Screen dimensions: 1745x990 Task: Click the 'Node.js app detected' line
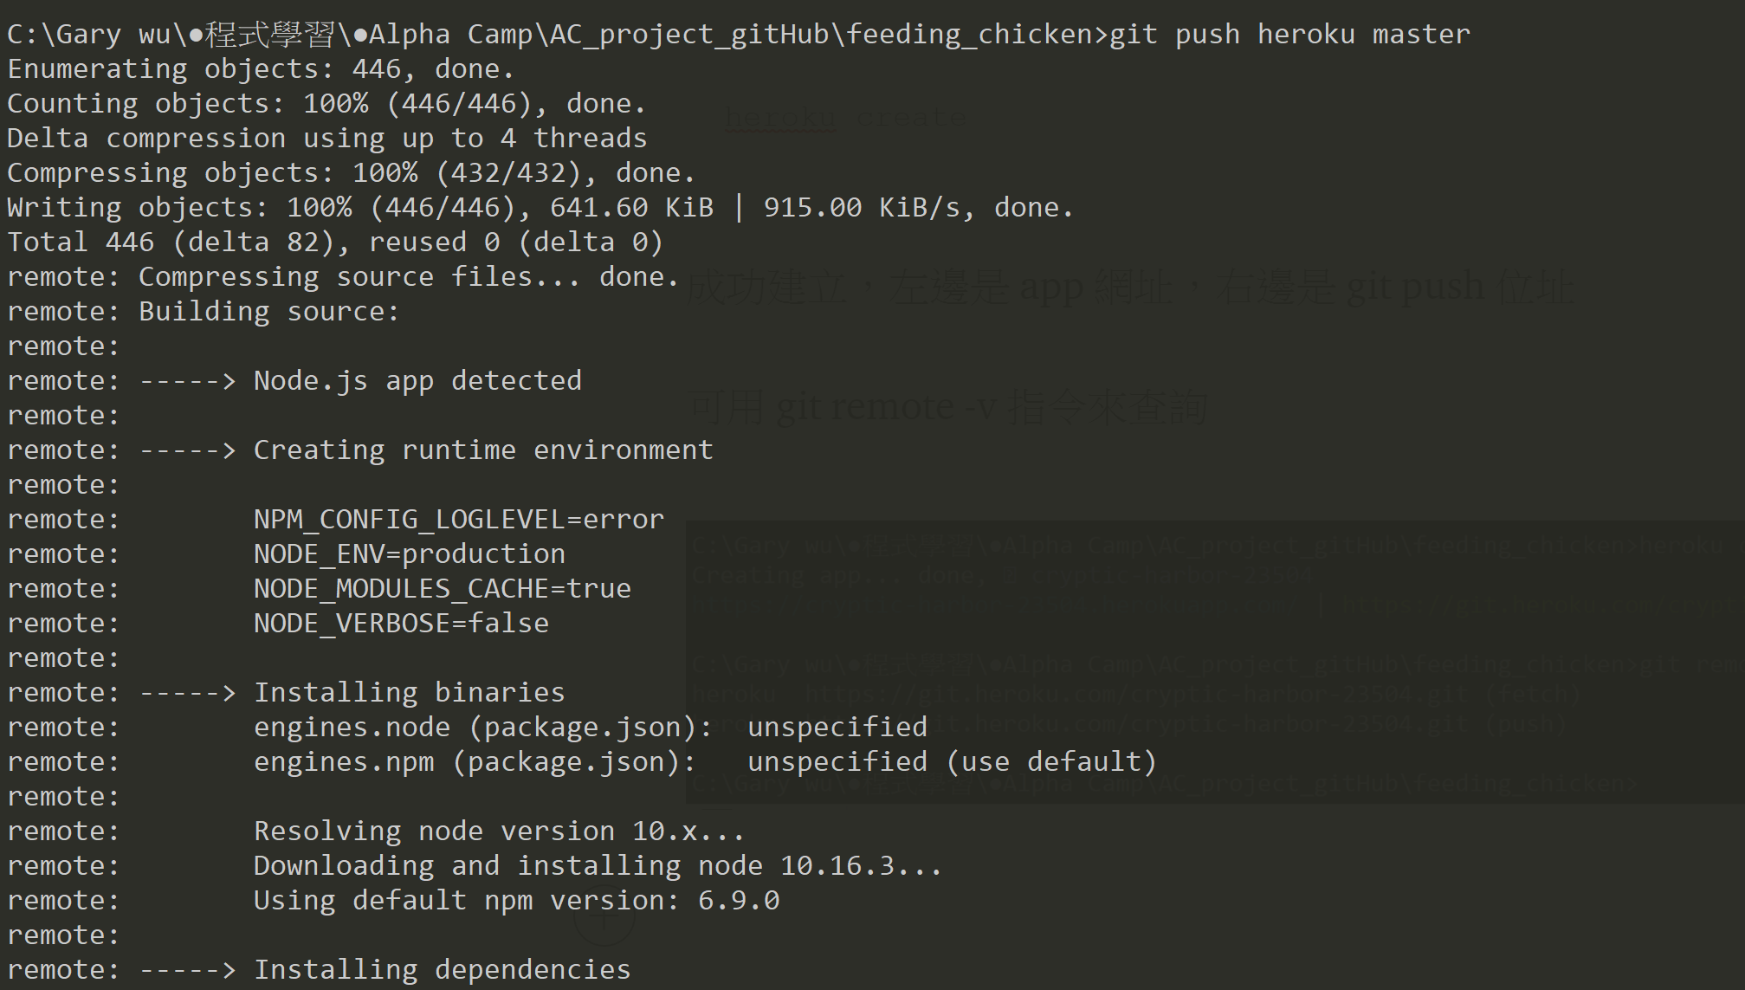[x=294, y=381]
